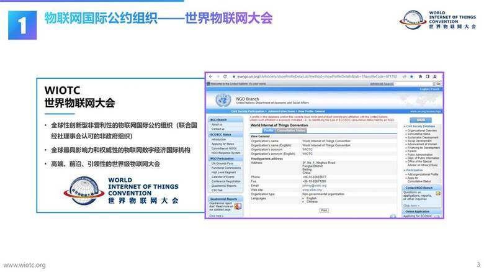Toggle the browser side panel icon
Screen dimensions: 484x272
[x=428, y=76]
